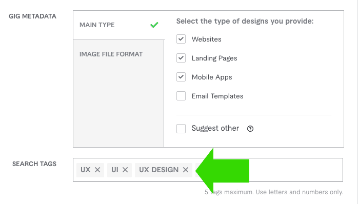The width and height of the screenshot is (358, 204).
Task: Select the UI tag chip
Action: (x=120, y=170)
